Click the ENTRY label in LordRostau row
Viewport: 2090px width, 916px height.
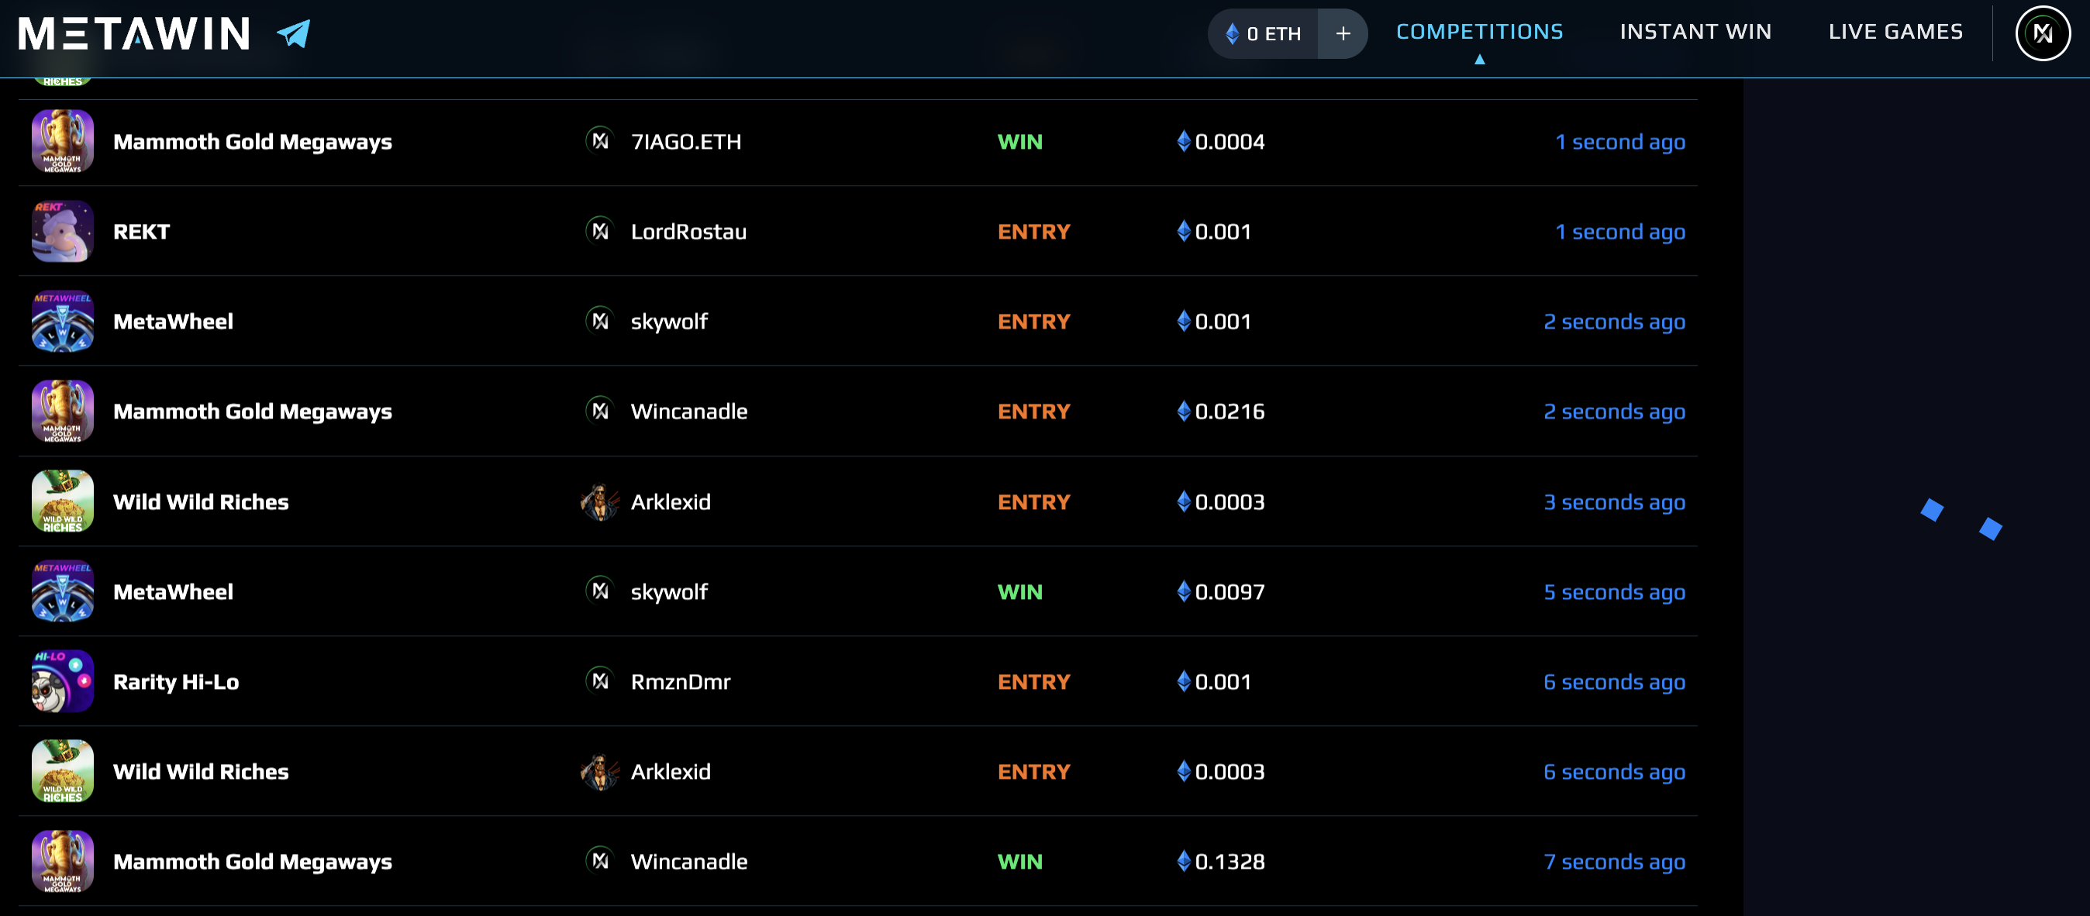pyautogui.click(x=1033, y=232)
